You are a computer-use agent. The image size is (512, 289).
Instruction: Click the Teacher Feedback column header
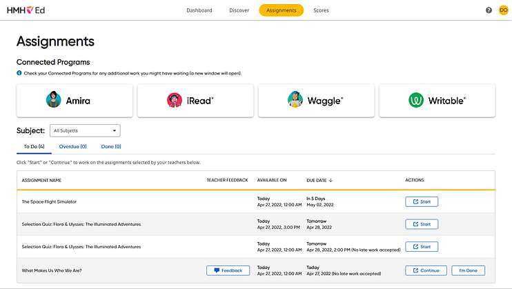[227, 180]
